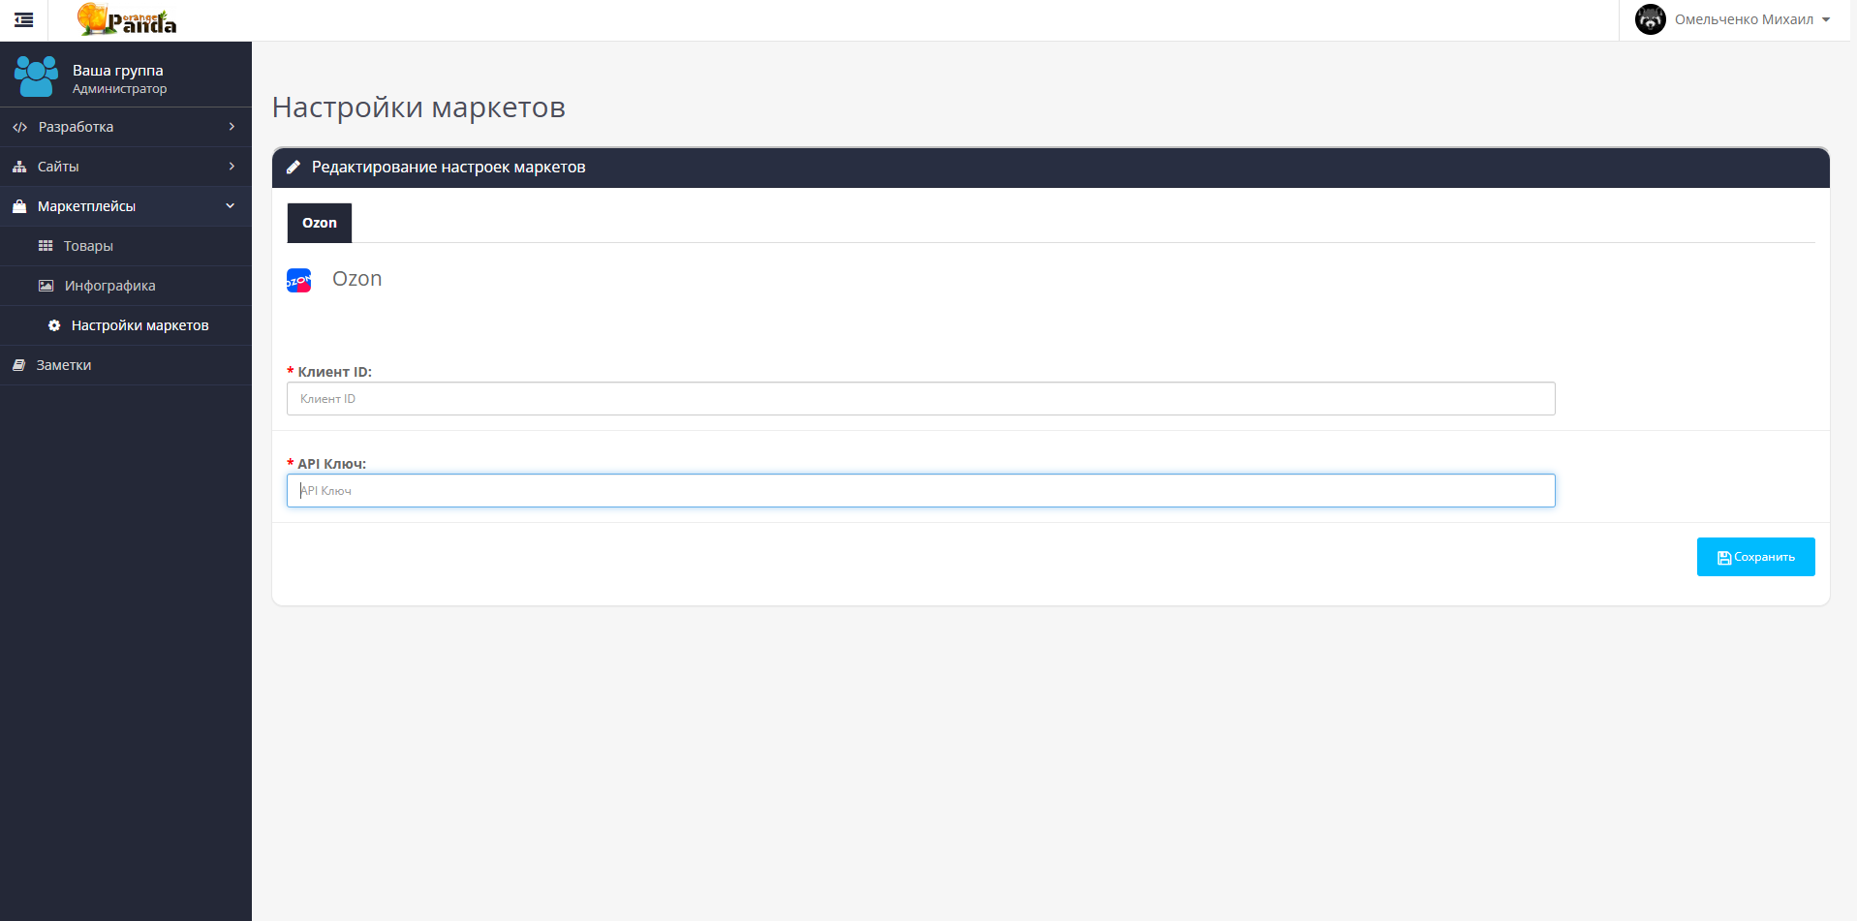Click the user avatar picture
The width and height of the screenshot is (1857, 921).
pos(1650,19)
